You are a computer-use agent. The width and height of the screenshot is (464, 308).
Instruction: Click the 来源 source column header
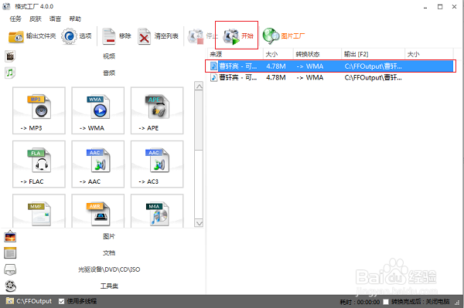[x=235, y=54]
